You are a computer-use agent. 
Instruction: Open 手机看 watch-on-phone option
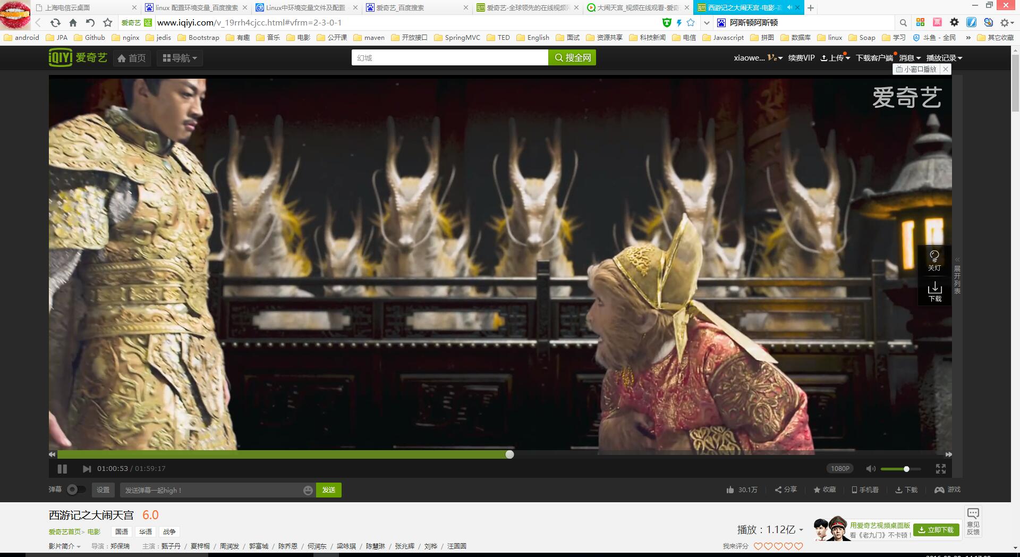[865, 490]
